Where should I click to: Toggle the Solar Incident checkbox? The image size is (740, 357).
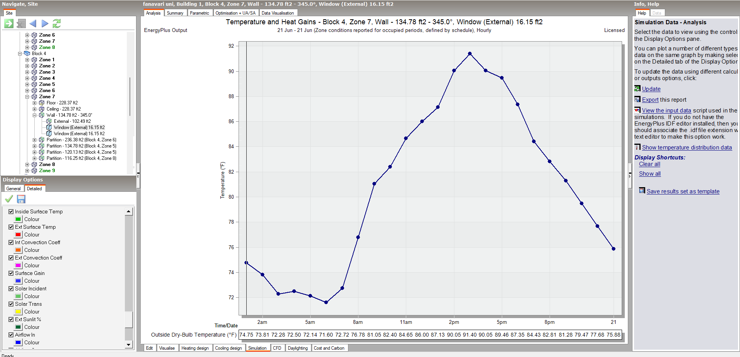[11, 288]
